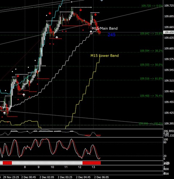
Task: Click the blue 245 label on chart
Action: coord(112,35)
